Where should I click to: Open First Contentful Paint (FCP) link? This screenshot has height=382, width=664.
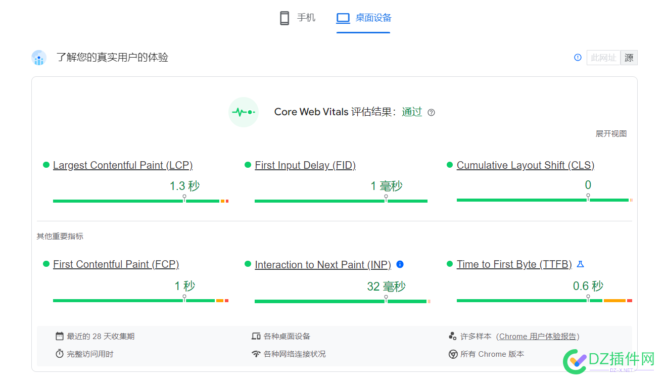(116, 264)
